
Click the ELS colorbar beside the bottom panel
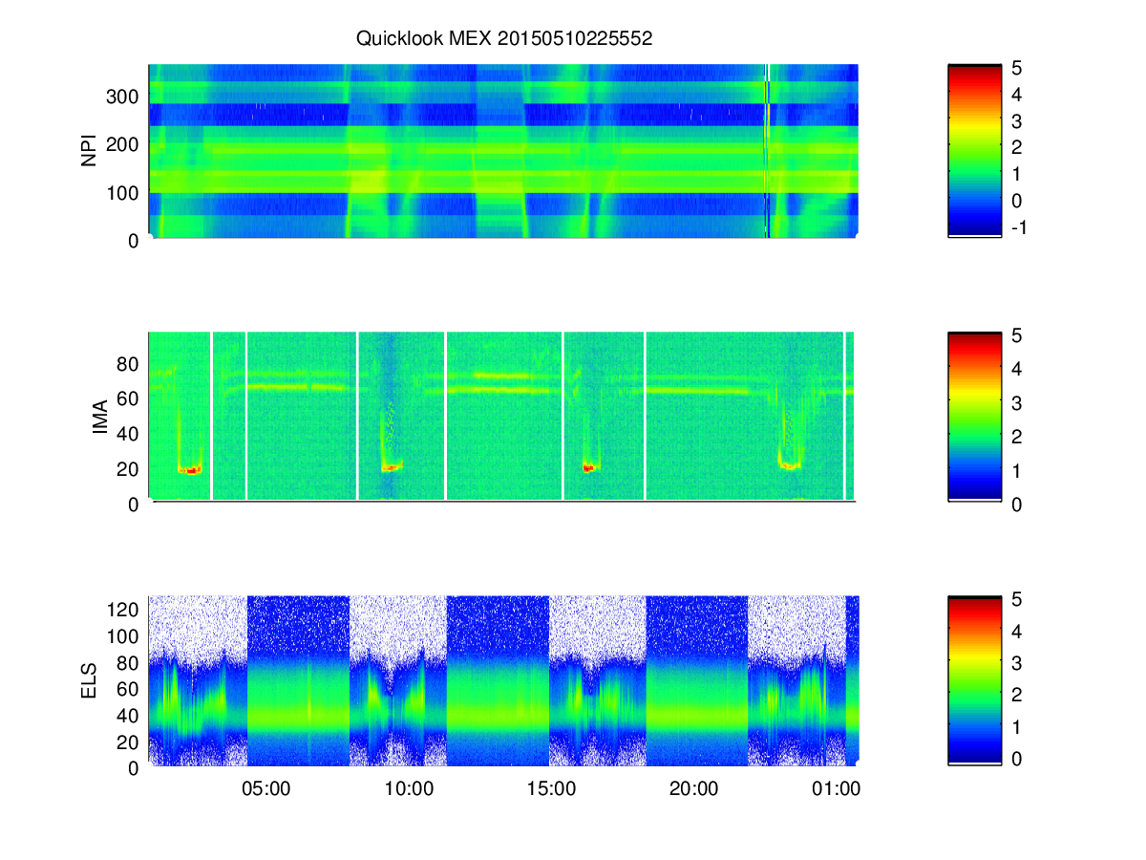click(x=974, y=681)
